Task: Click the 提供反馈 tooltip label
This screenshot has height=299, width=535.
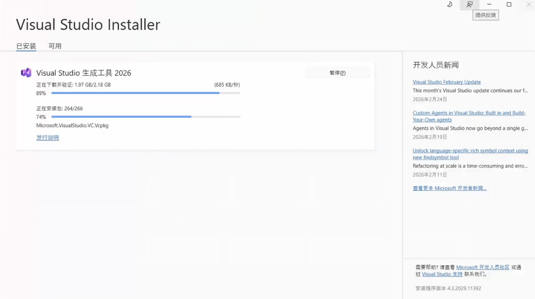Action: point(485,16)
